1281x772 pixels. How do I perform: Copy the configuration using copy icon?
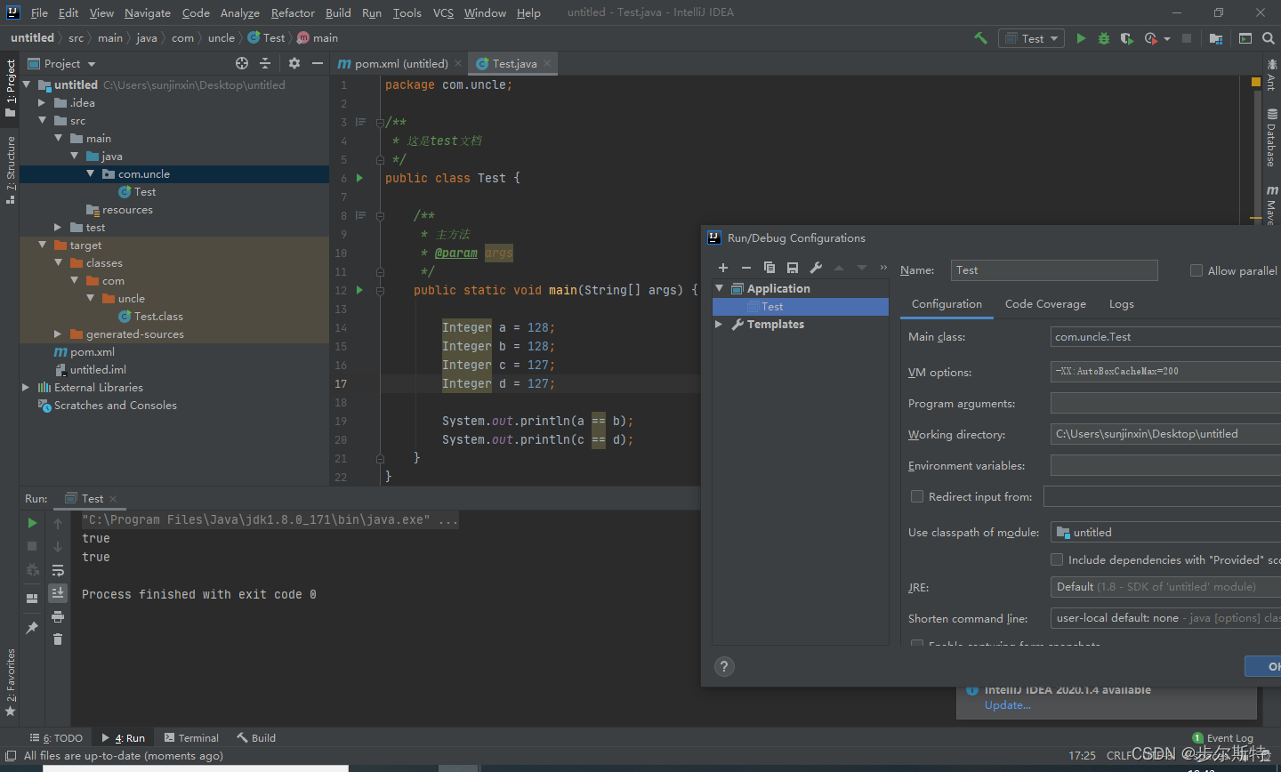click(x=769, y=268)
